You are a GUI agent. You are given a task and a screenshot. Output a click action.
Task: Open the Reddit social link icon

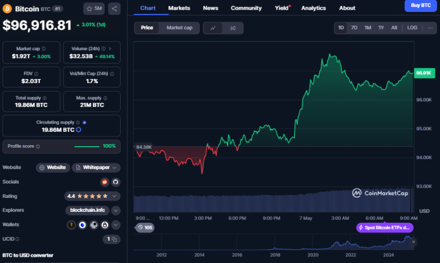[105, 182]
